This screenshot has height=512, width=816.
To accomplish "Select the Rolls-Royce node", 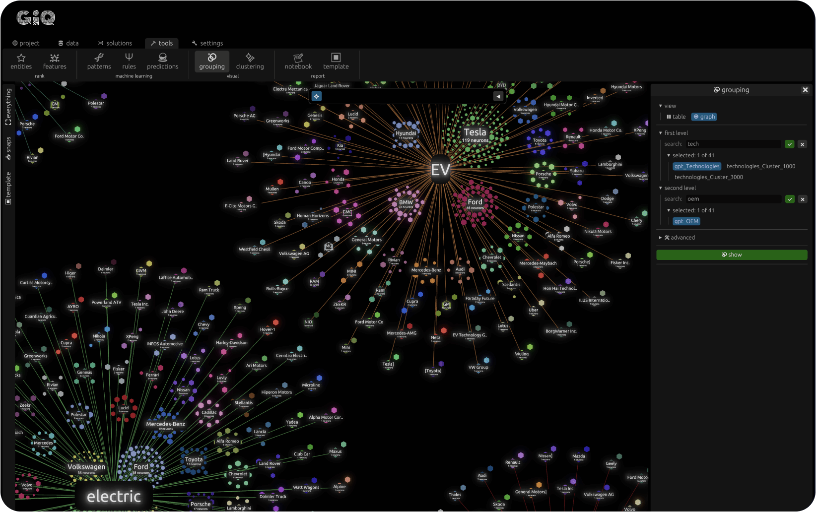I will coord(277,289).
